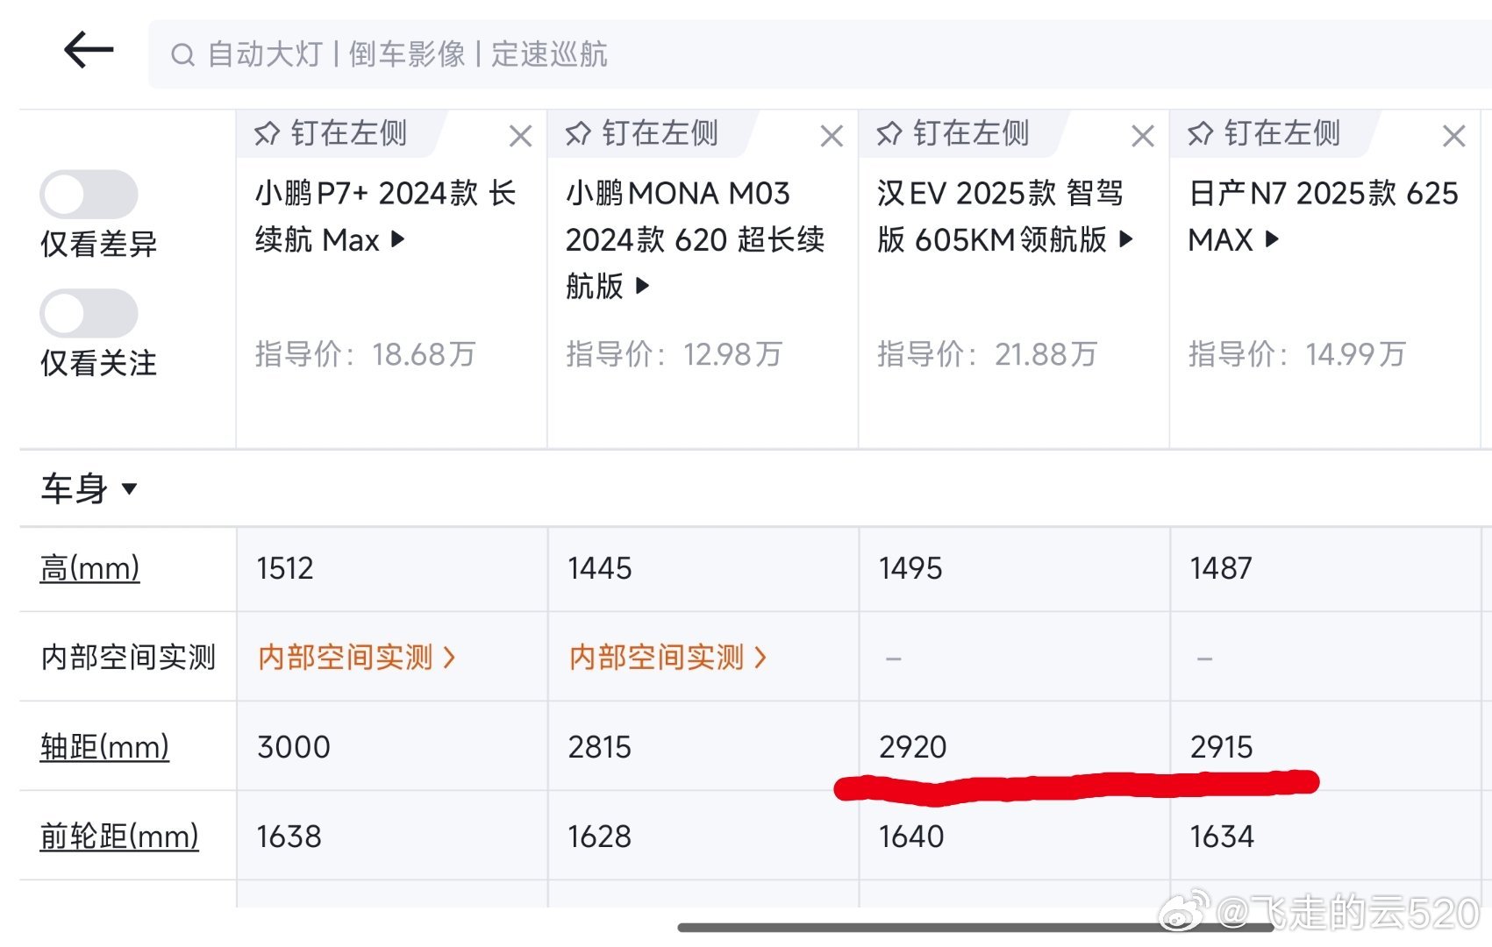Click the pin icon above 汉EV column

[889, 134]
